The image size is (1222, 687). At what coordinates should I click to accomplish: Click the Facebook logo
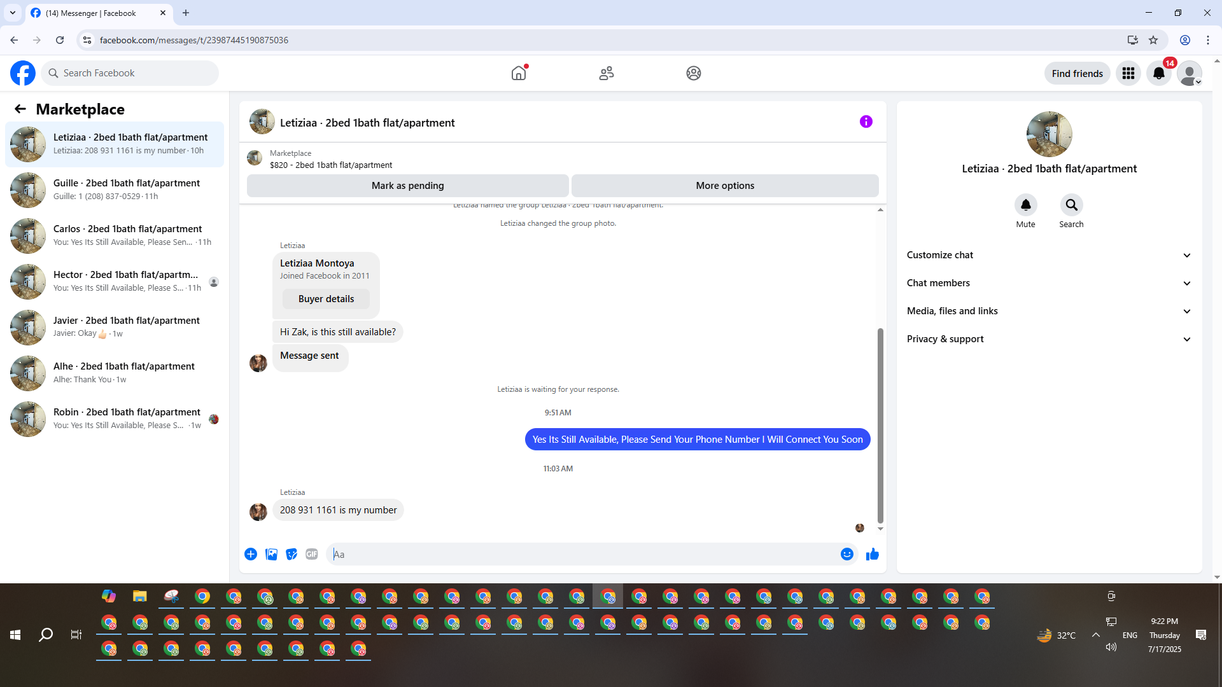[23, 73]
